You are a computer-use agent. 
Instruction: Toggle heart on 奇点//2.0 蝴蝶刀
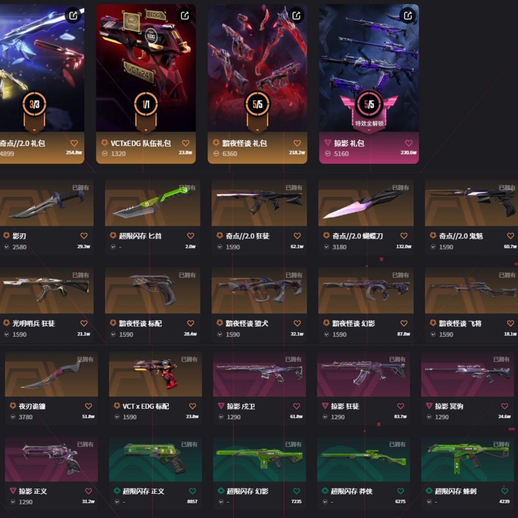[x=404, y=236]
